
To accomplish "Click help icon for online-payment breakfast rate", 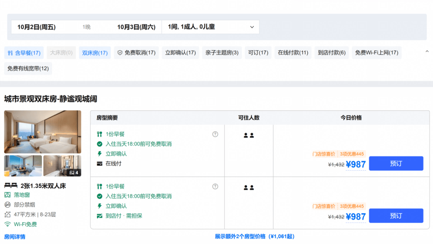I will coord(215,134).
